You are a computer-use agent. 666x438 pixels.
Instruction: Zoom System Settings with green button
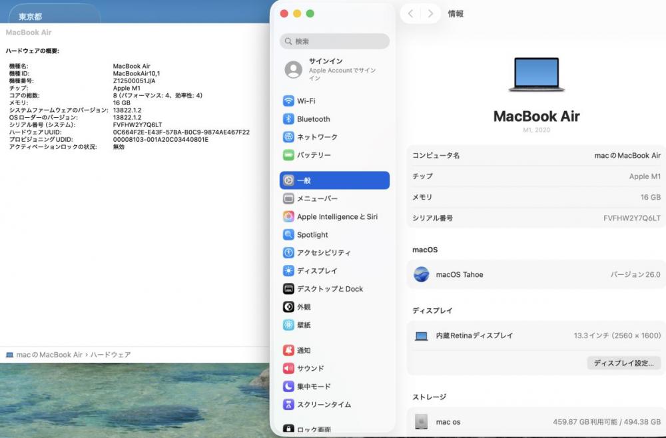click(310, 13)
